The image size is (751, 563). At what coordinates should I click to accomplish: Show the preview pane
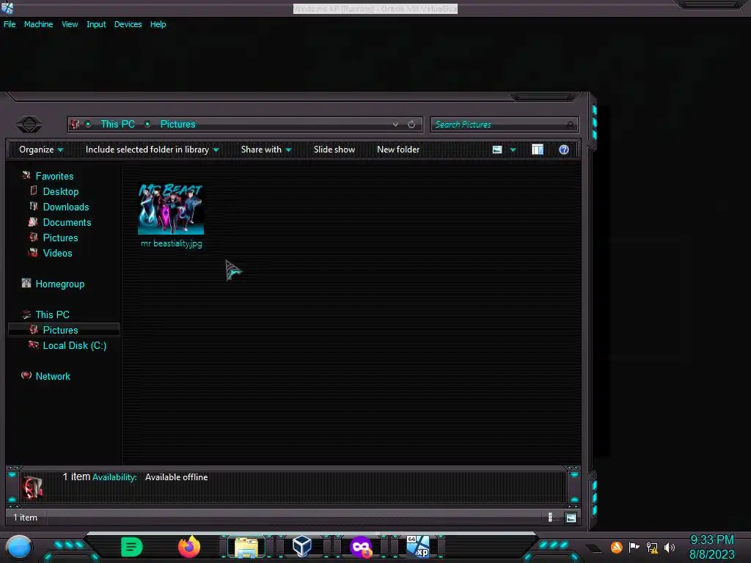pos(538,150)
